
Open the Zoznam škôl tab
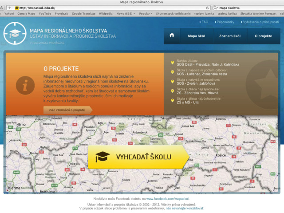230,36
